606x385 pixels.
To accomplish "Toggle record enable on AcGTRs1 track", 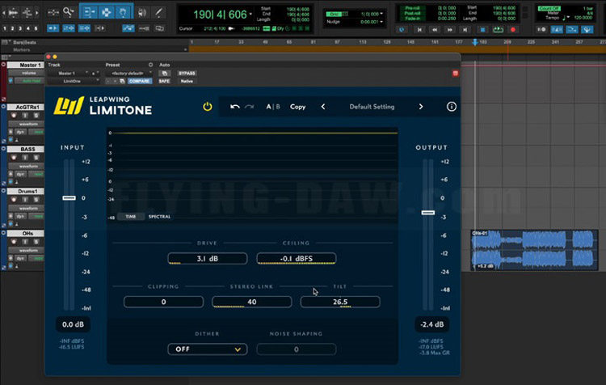I will pyautogui.click(x=14, y=116).
